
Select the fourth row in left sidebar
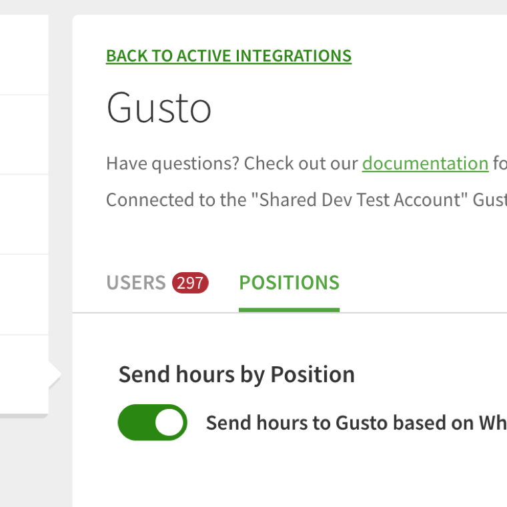24,294
